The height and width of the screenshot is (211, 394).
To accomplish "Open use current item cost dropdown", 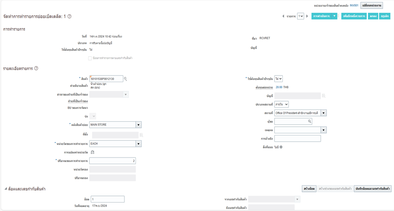I will click(x=278, y=79).
